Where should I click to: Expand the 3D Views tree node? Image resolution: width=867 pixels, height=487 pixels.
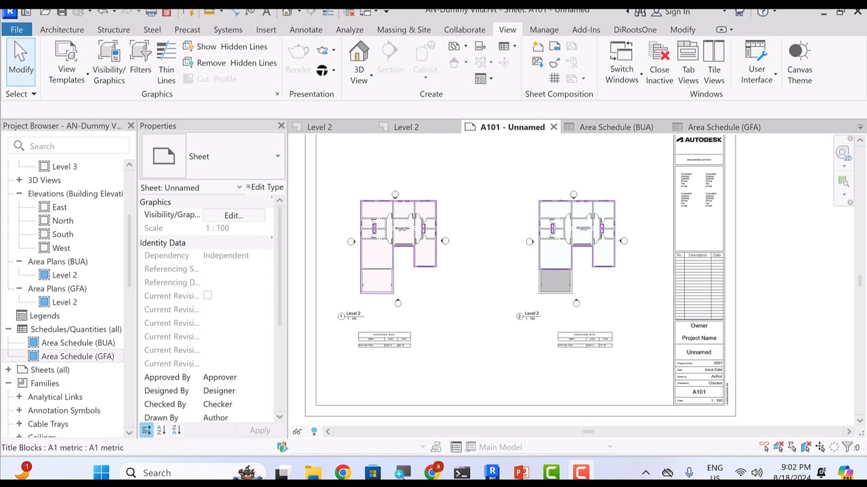pyautogui.click(x=19, y=180)
